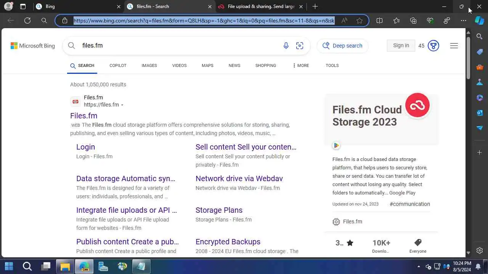Open Bing hamburger settings menu
Image resolution: width=488 pixels, height=274 pixels.
tap(454, 46)
